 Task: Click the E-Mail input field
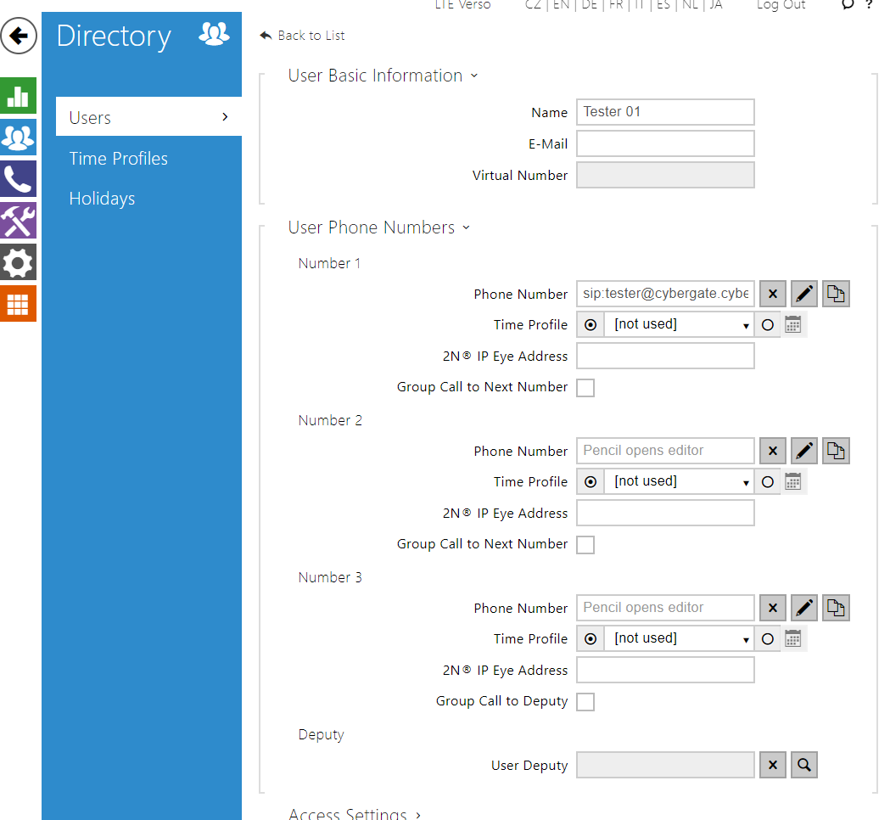(665, 143)
